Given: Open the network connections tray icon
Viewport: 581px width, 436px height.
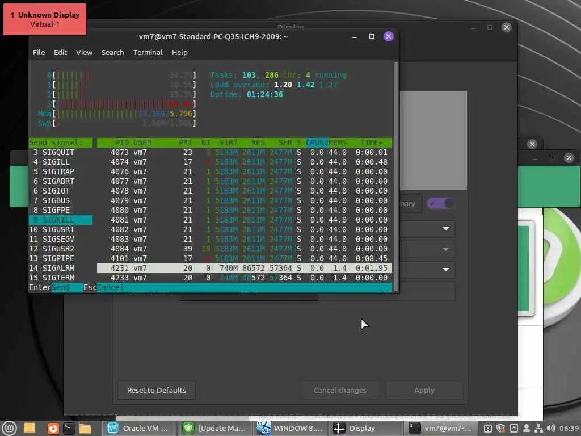Looking at the screenshot, I should 539,428.
